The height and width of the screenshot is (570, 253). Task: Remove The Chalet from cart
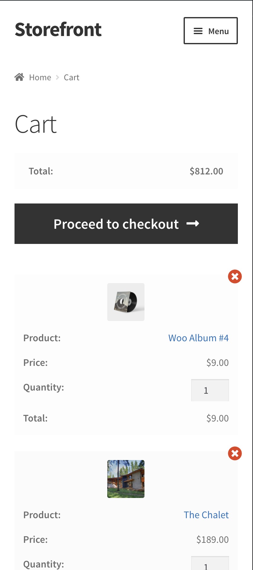pyautogui.click(x=235, y=453)
